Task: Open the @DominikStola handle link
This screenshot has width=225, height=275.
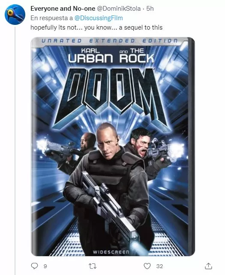Action: tap(119, 9)
